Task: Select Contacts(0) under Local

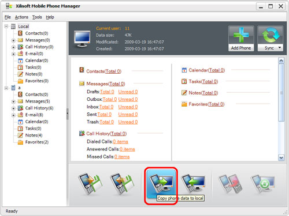Action: [36, 33]
